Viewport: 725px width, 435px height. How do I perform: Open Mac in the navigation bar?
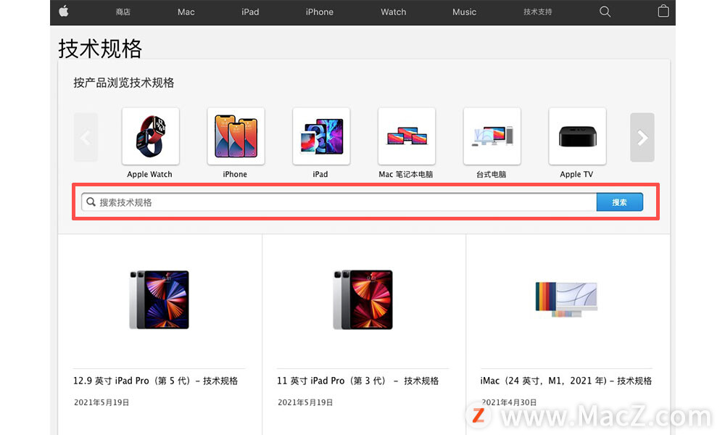(x=186, y=12)
